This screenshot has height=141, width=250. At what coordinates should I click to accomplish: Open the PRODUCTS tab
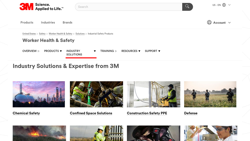pyautogui.click(x=51, y=51)
